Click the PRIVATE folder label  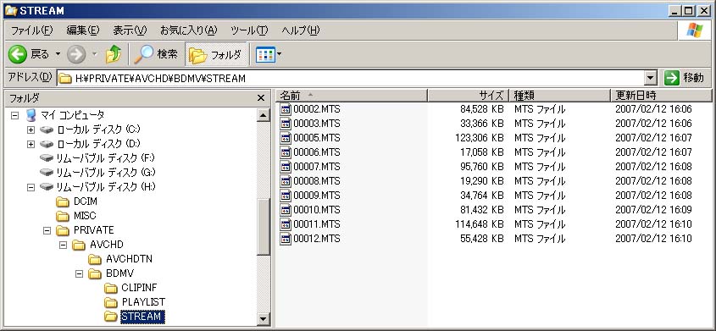tap(93, 230)
